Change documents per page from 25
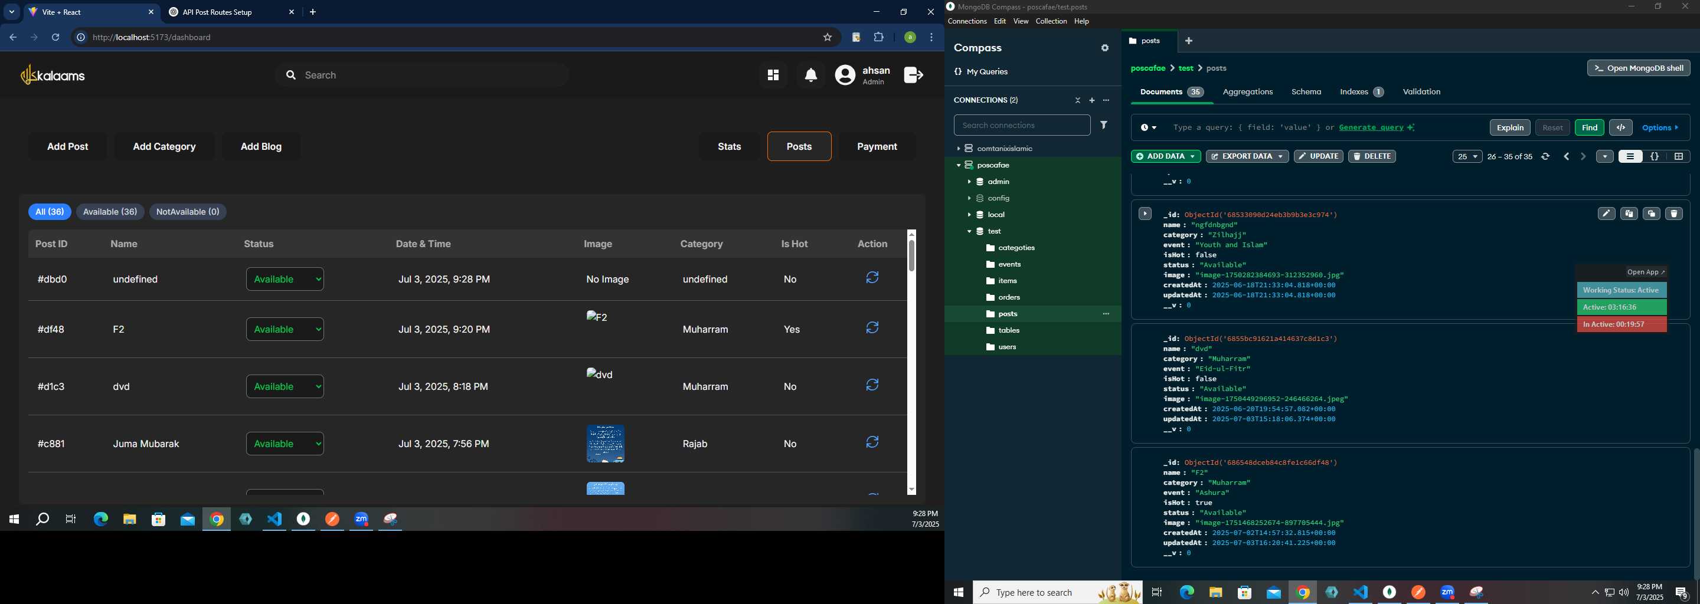Image resolution: width=1700 pixels, height=604 pixels. pyautogui.click(x=1467, y=156)
